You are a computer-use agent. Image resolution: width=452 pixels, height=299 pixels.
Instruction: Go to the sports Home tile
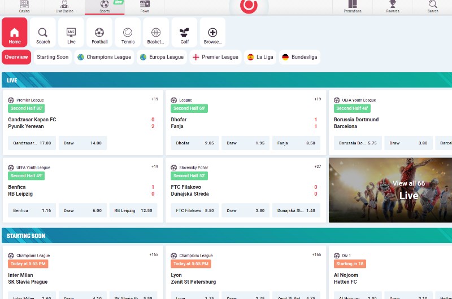point(15,32)
